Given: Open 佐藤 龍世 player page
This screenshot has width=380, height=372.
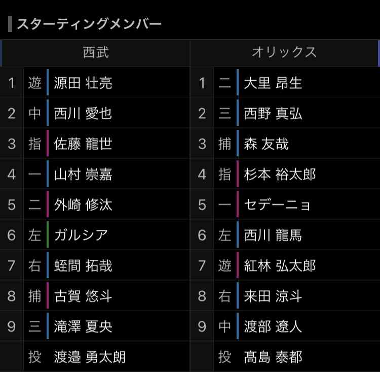Looking at the screenshot, I should [x=83, y=144].
